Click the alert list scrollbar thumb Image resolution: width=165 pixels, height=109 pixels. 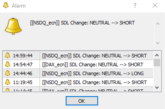[157, 62]
